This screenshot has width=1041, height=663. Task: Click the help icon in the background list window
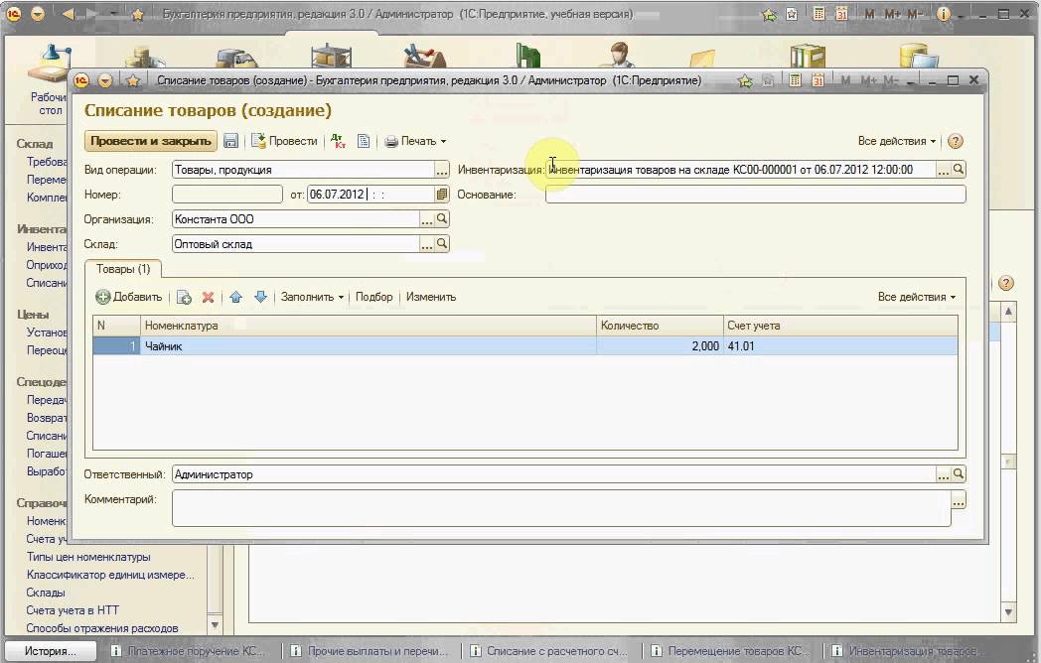point(1006,284)
